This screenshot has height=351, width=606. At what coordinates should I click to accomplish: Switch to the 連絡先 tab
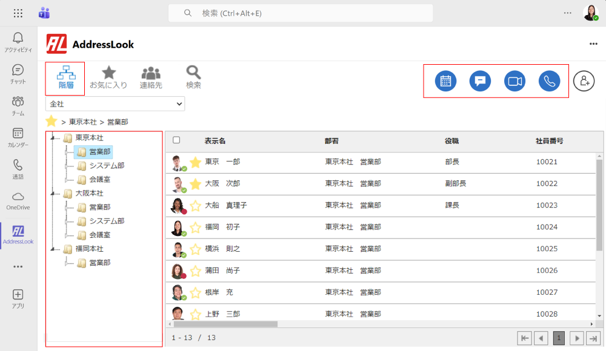tap(151, 78)
